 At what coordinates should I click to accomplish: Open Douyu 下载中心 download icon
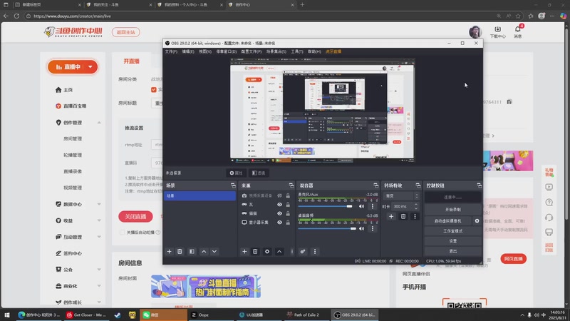click(x=497, y=29)
